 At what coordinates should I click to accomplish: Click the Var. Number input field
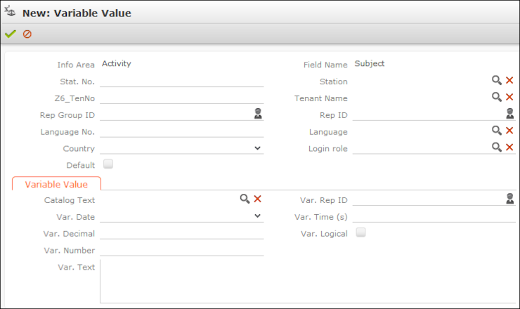(181, 249)
